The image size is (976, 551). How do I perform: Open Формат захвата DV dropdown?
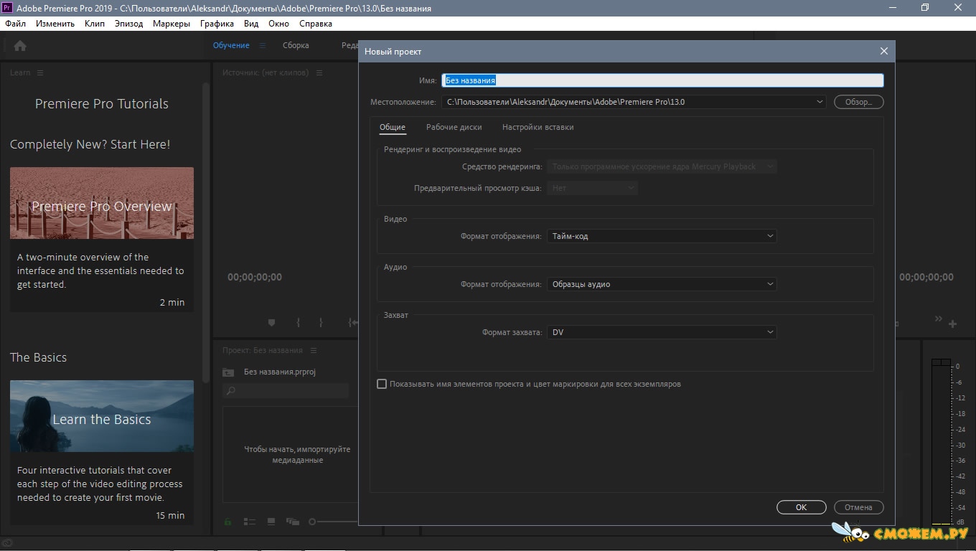(662, 332)
